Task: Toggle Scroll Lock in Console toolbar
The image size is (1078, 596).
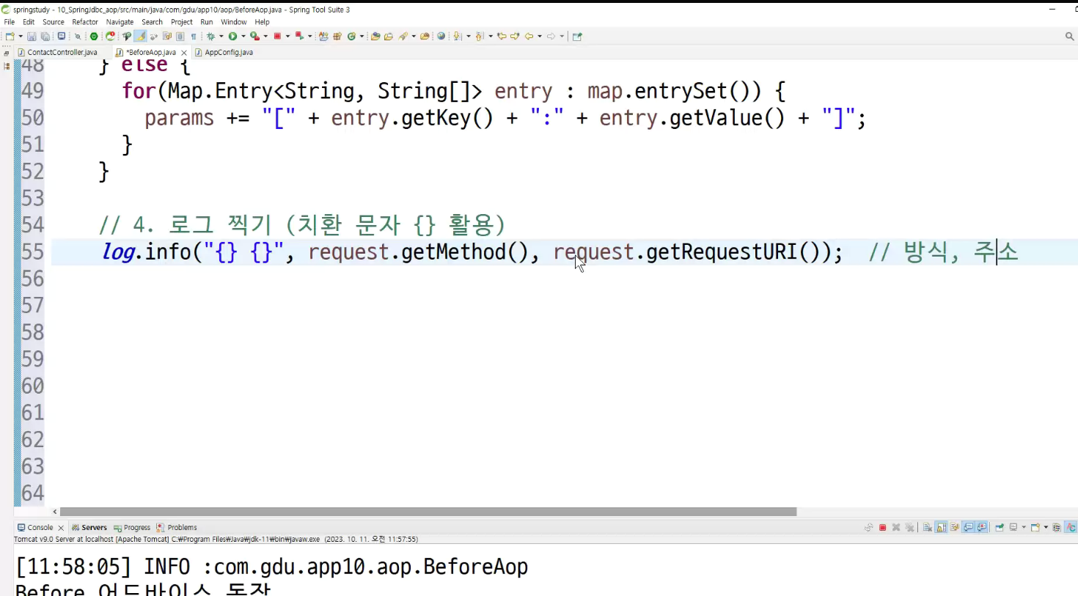Action: tap(941, 527)
